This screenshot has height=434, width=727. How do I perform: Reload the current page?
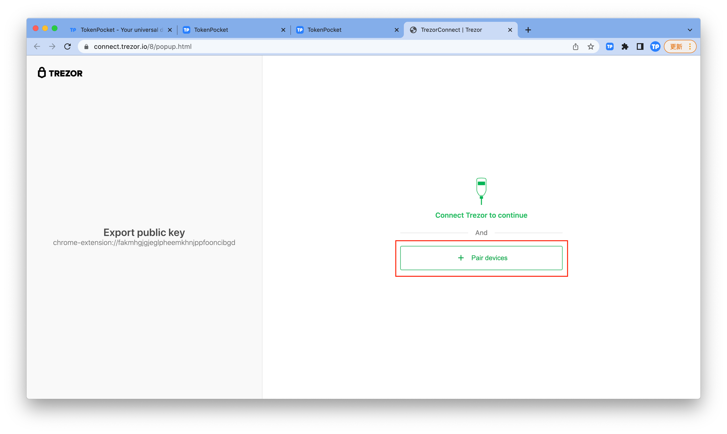tap(68, 47)
